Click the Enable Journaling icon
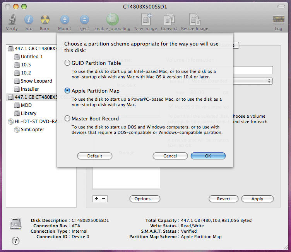 pyautogui.click(x=113, y=19)
